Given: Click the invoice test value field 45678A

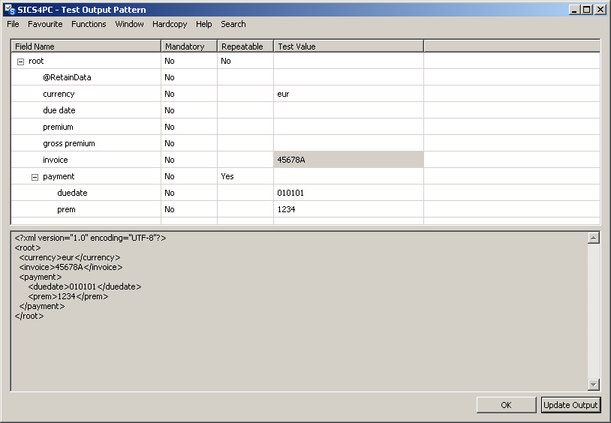Looking at the screenshot, I should tap(348, 160).
